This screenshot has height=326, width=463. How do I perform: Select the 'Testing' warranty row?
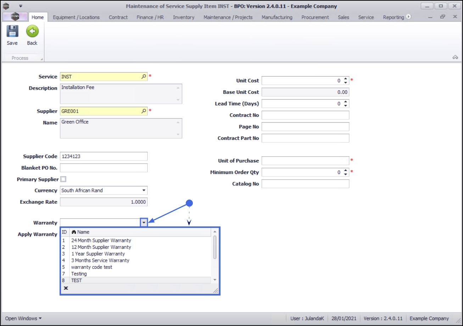click(136, 274)
